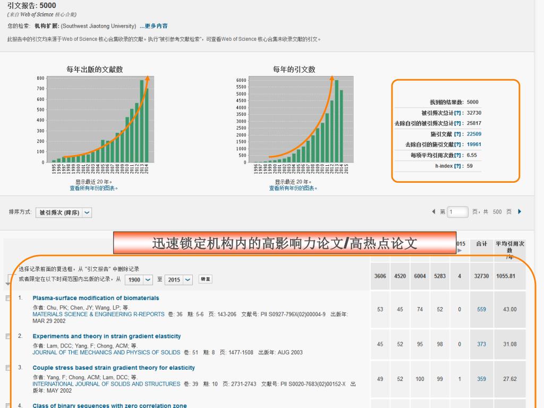Viewport: 544px width, 408px height.
Task: Click 找到的结果数 value 5000
Action: tap(472, 102)
